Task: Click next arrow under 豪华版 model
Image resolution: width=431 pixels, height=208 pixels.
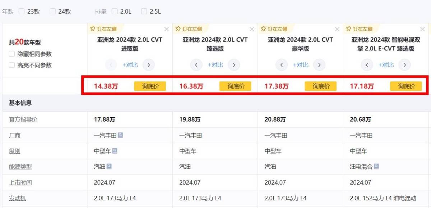Action: 319,65
